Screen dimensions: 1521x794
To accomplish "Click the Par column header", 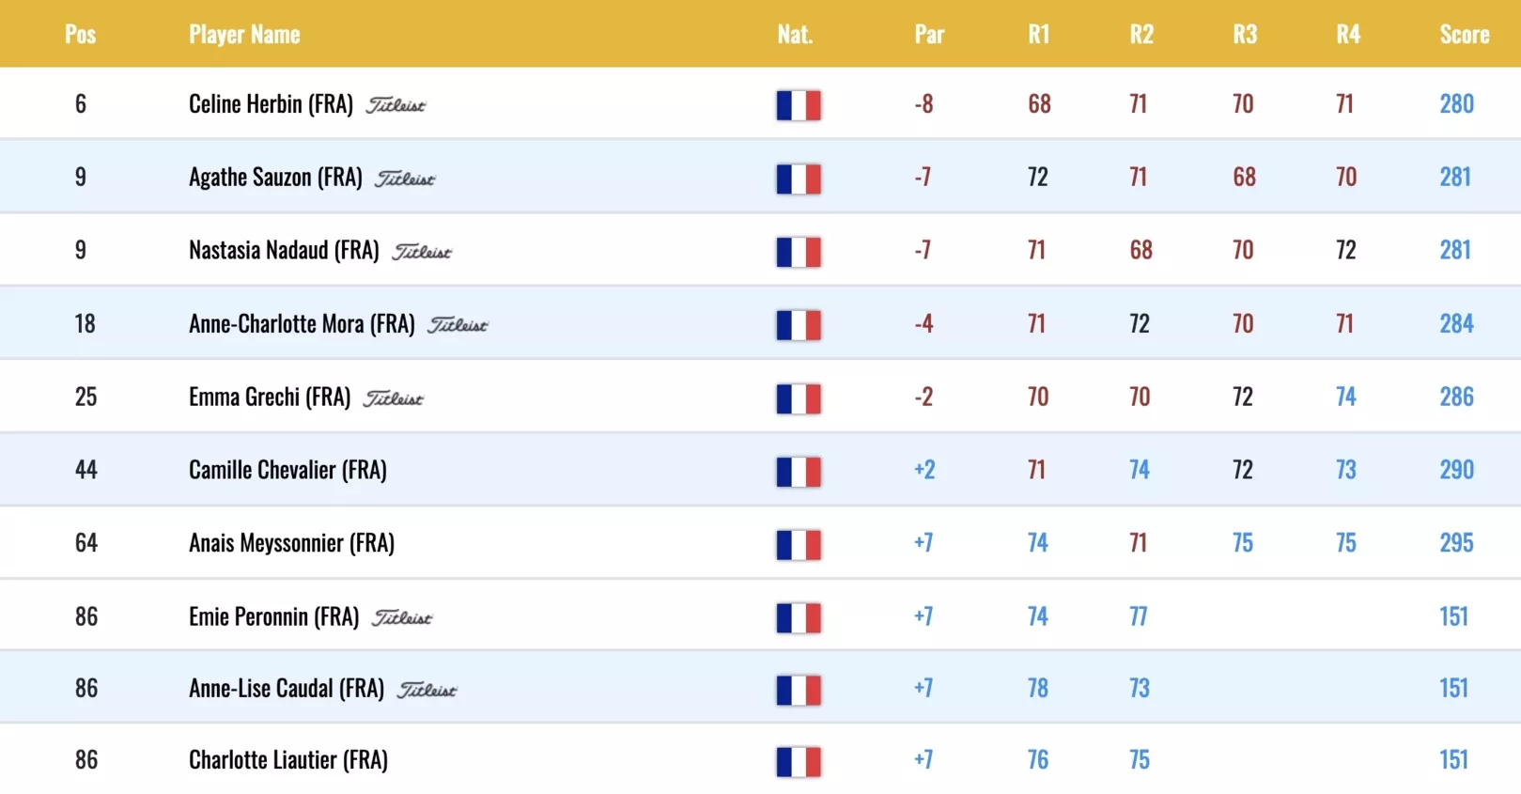I will click(x=929, y=35).
